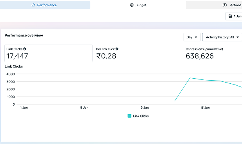Image resolution: width=242 pixels, height=144 pixels.
Task: Select the Impressions (cumulative) 638,626 metric
Action: [204, 54]
